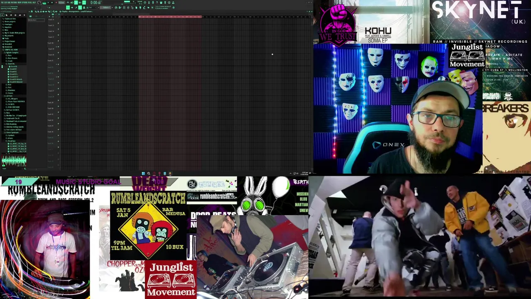
Task: Open the Snares folder in browser
Action: [x=10, y=93]
